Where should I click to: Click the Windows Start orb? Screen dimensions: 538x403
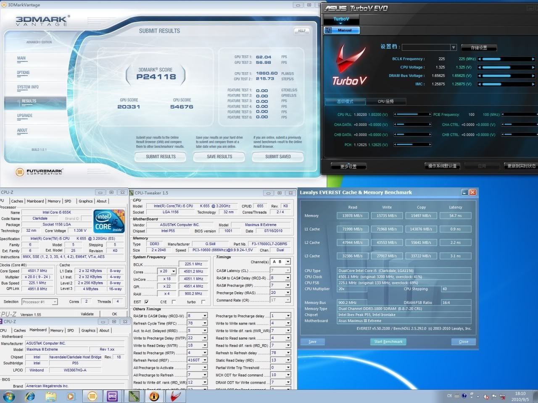[x=9, y=396]
